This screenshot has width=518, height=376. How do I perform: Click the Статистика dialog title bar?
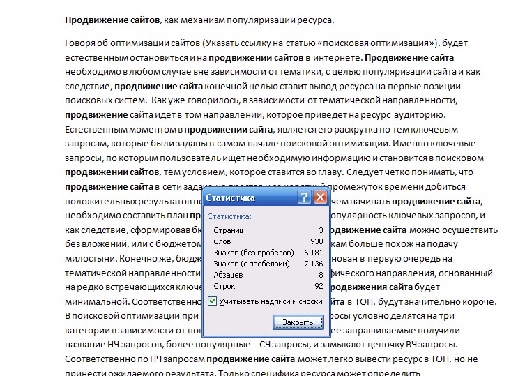[x=244, y=197]
